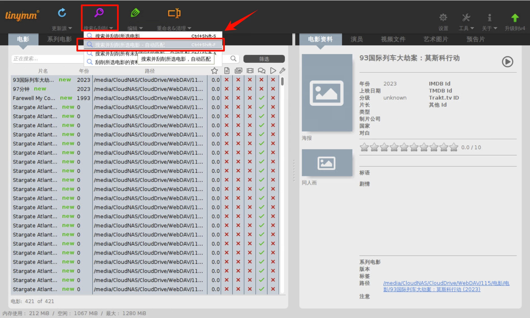Click the first star in rating bar
Screen dimensions: 530x318
(x=364, y=147)
